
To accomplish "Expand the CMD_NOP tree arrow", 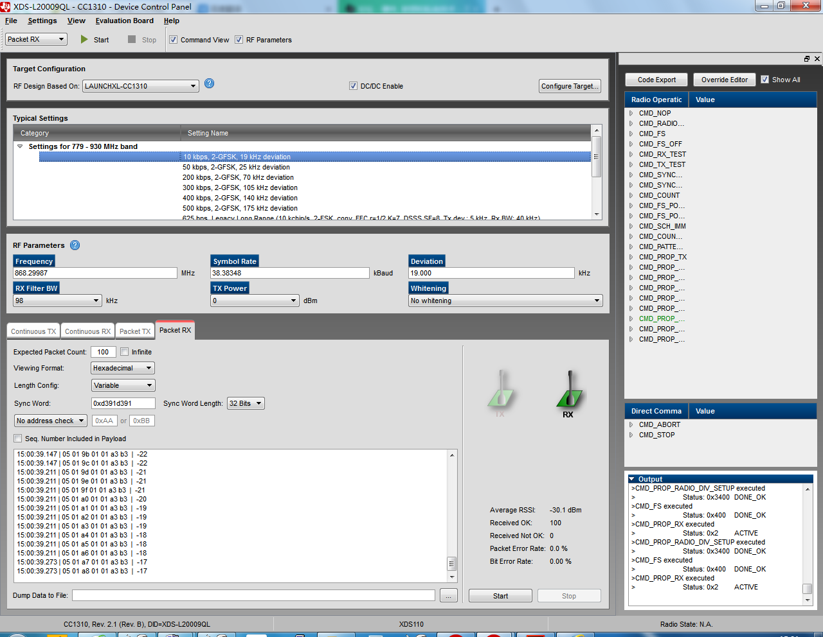I will pyautogui.click(x=631, y=113).
